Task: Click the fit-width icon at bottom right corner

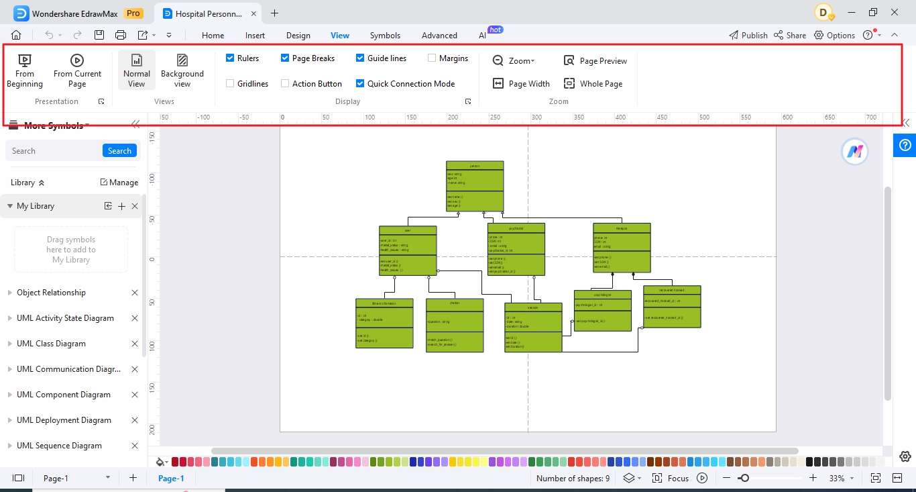Action: (x=898, y=478)
